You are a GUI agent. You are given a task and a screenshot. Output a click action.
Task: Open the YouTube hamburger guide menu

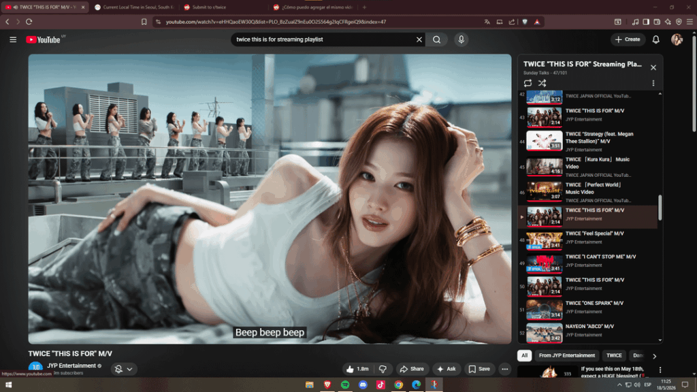[13, 39]
